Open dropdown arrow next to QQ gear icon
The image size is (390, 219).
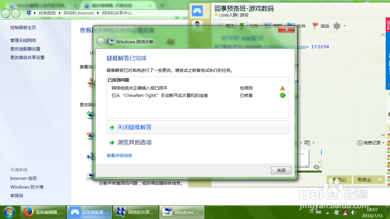345,26
